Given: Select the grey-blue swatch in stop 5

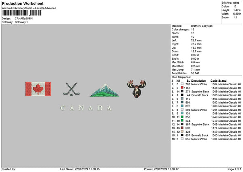Looking at the screenshot, I should pyautogui.click(x=182, y=99).
